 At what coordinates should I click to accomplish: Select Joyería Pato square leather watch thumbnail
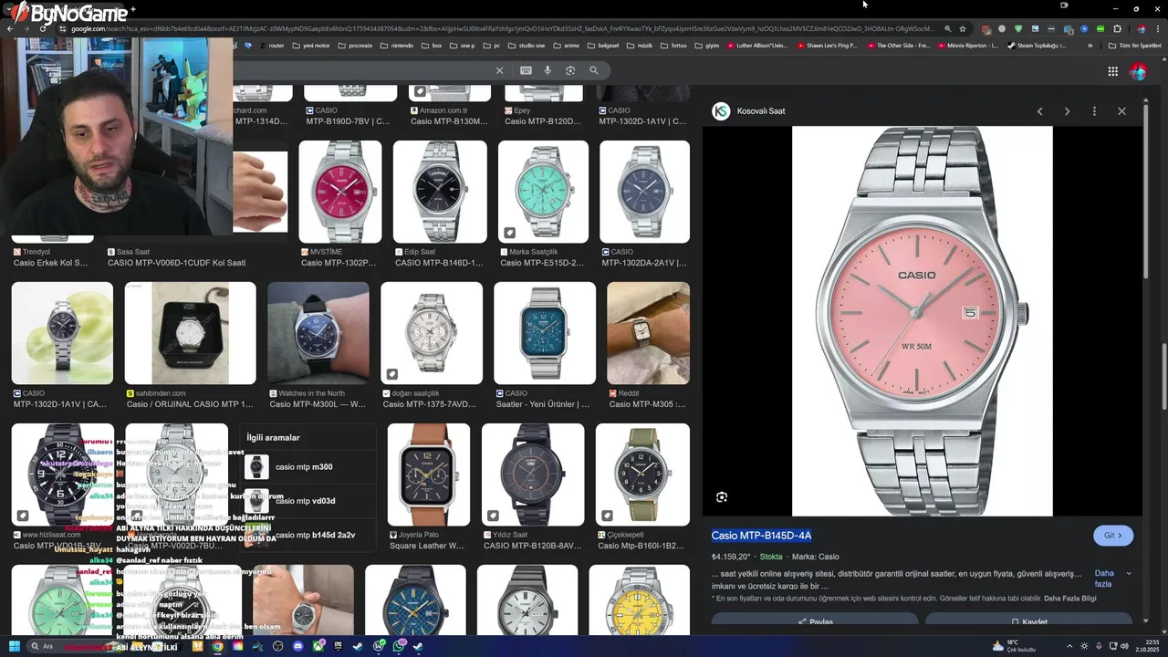[x=429, y=474]
